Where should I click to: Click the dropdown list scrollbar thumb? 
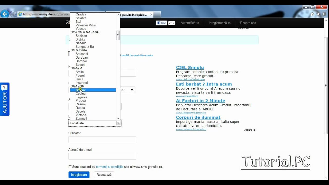coord(118,35)
